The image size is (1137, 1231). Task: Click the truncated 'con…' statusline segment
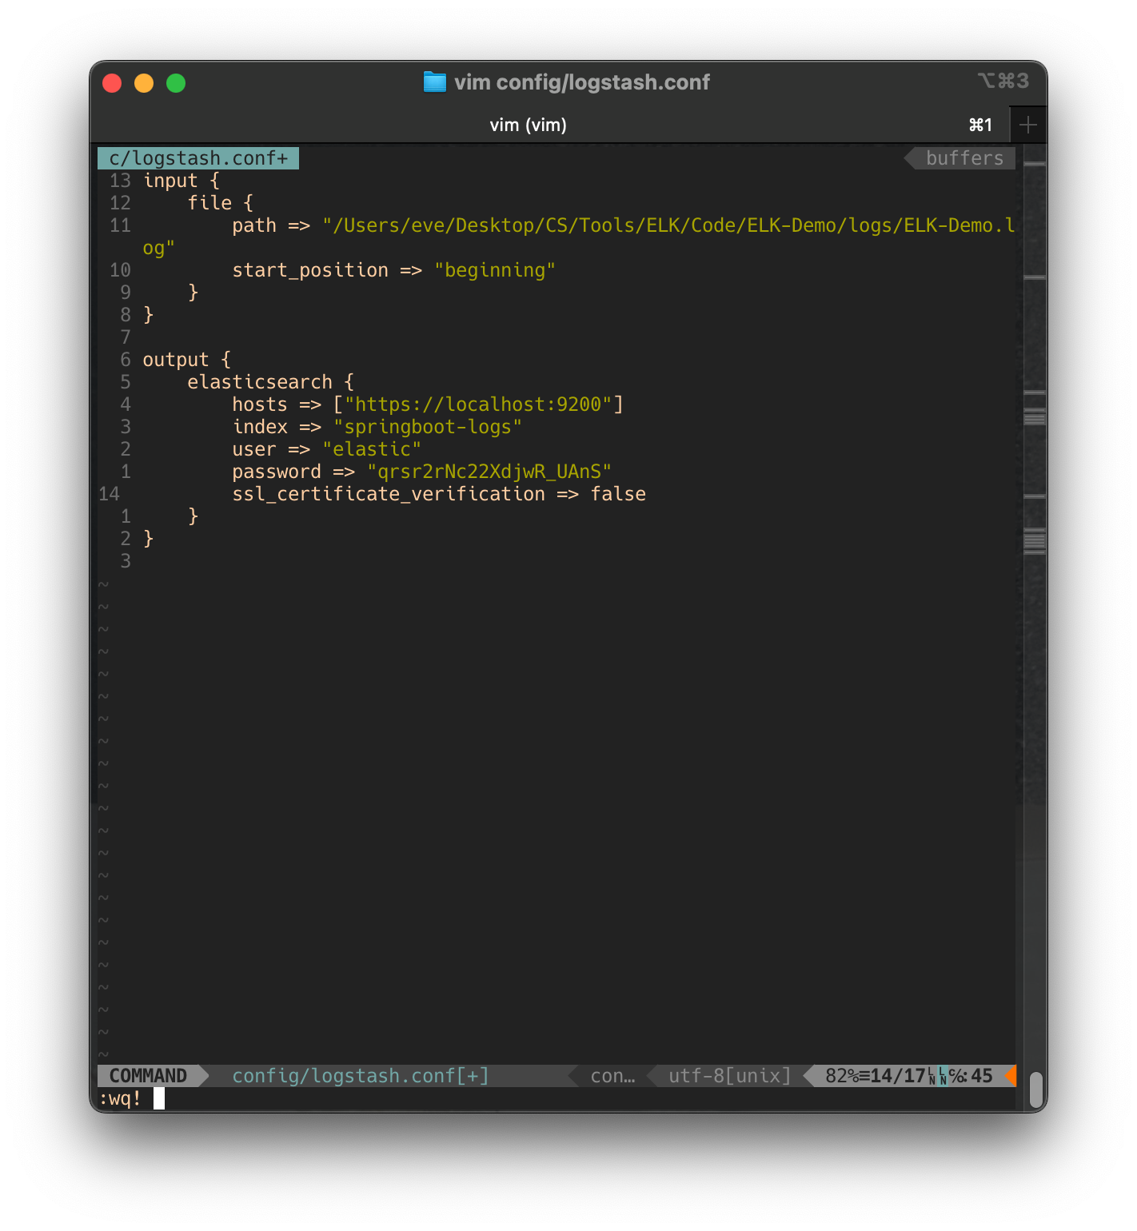[x=612, y=1076]
